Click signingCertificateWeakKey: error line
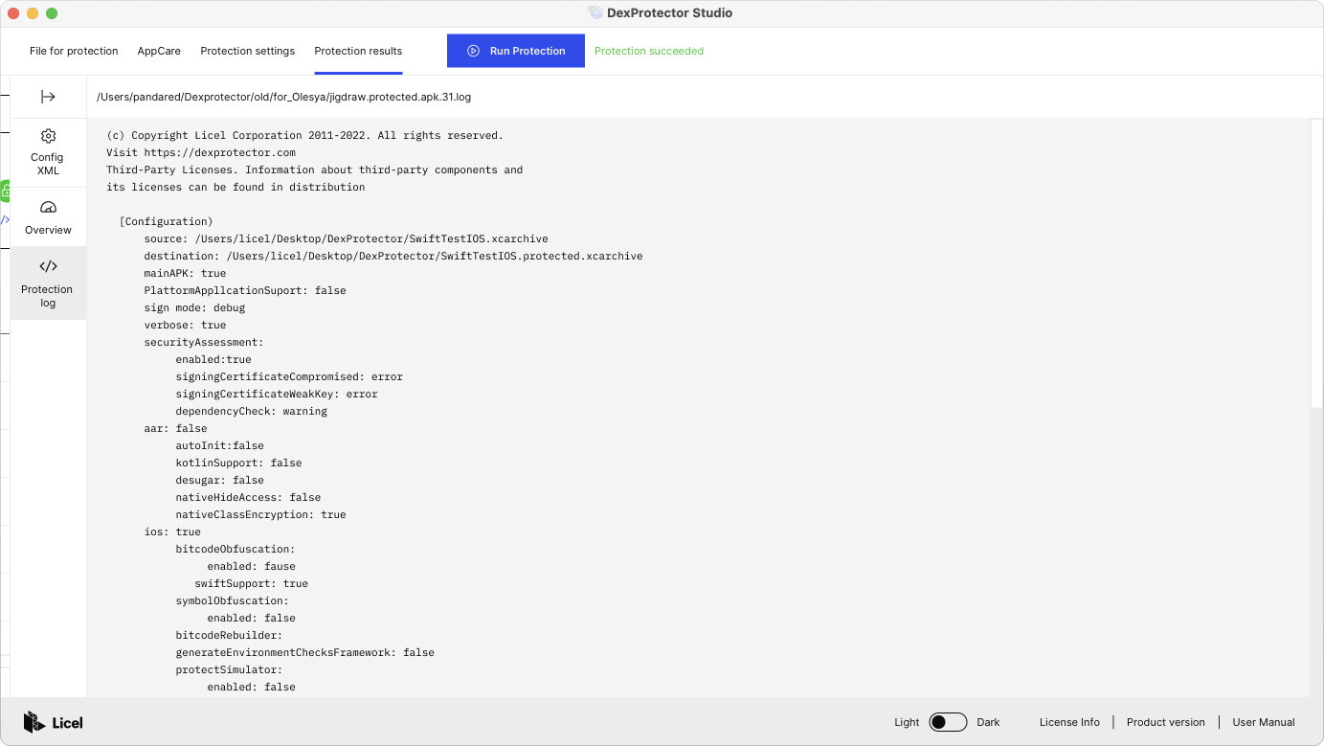Viewport: 1324px width, 746px height. pos(277,394)
